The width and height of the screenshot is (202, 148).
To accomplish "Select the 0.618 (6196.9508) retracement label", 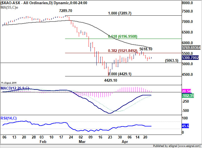I will [x=123, y=37].
